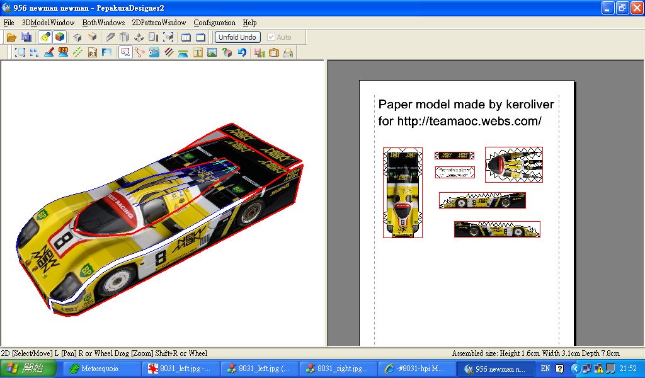Select the red join/disjoin nodes tool
The height and width of the screenshot is (378, 645).
click(x=140, y=52)
